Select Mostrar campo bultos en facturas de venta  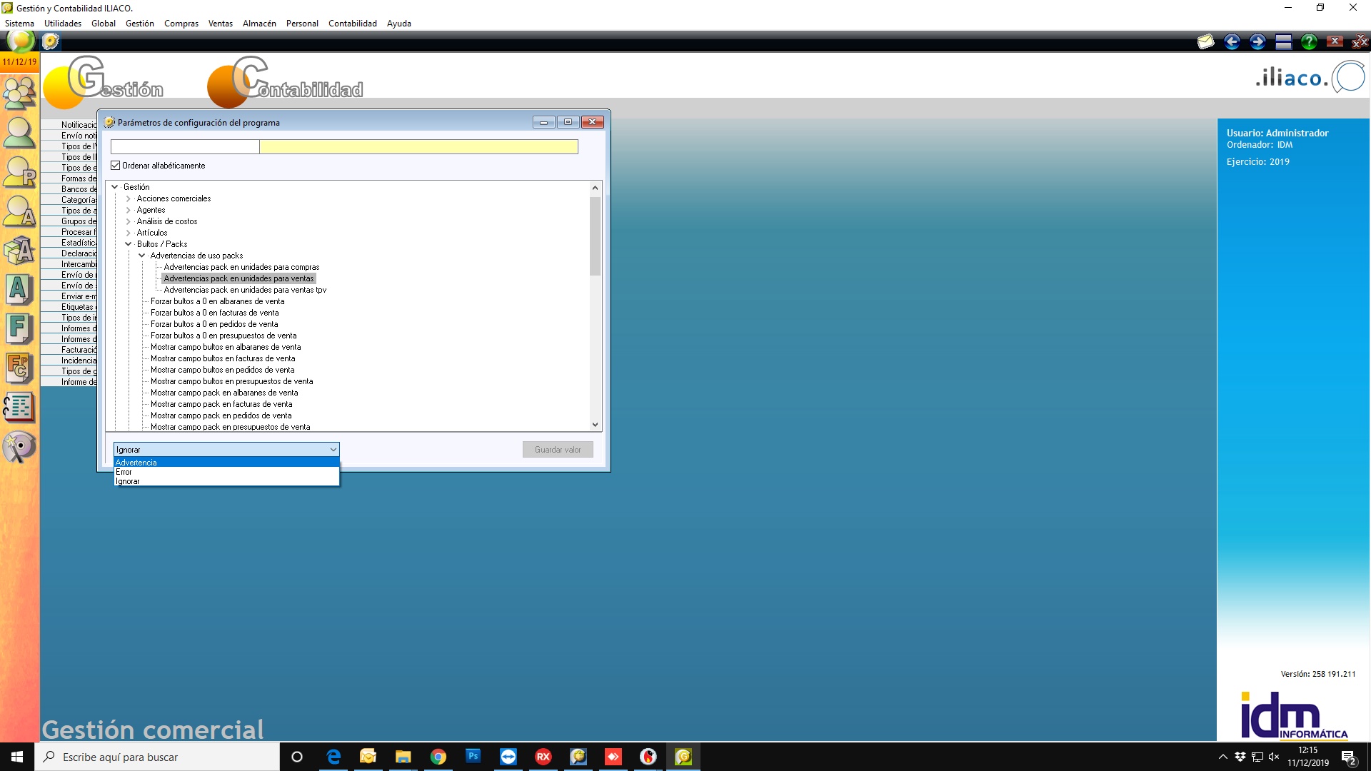[223, 358]
